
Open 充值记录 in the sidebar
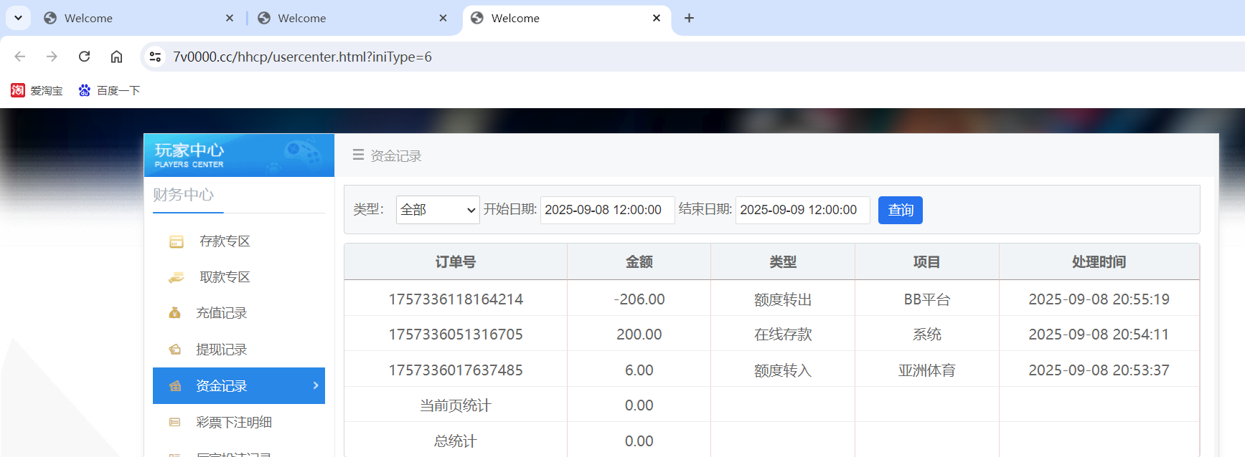click(221, 313)
